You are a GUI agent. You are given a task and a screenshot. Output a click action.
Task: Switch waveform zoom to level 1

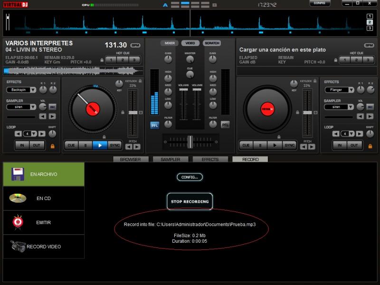[370, 16]
